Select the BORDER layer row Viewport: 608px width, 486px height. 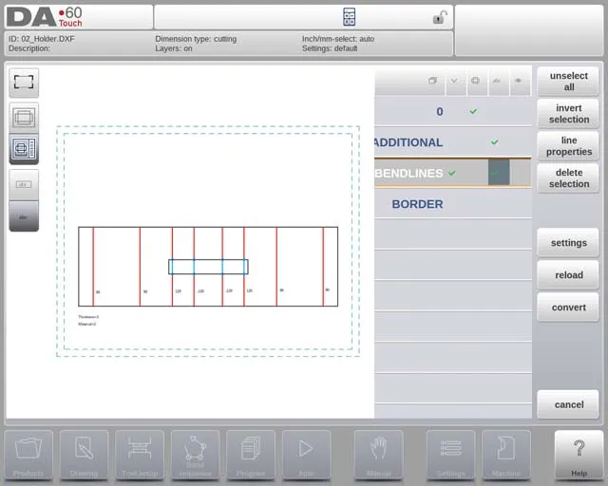[417, 204]
